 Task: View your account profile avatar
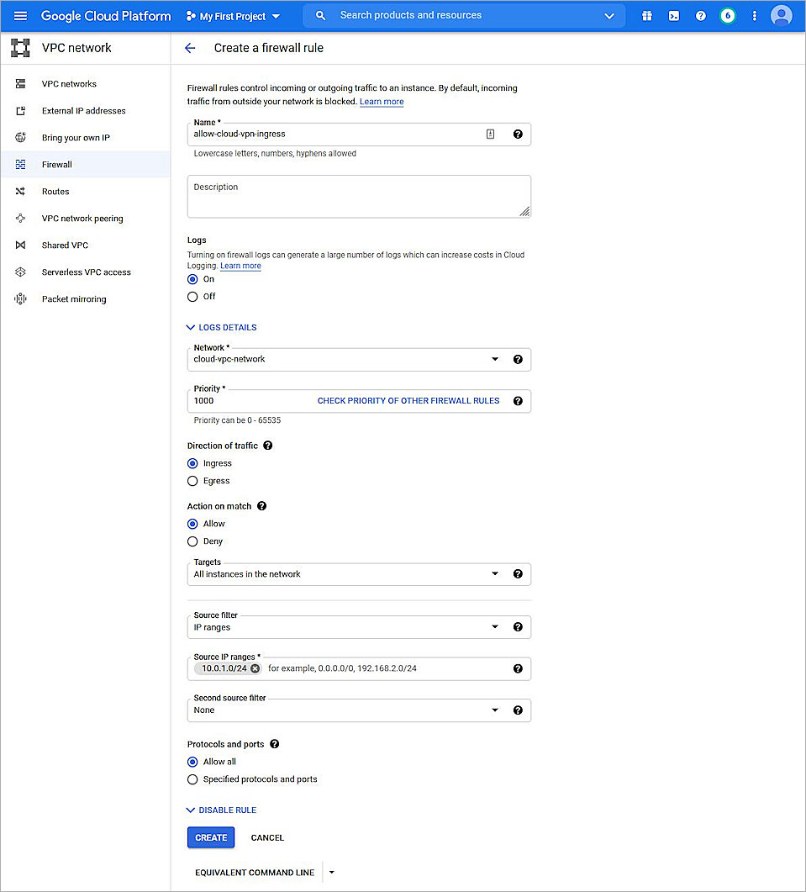tap(782, 15)
